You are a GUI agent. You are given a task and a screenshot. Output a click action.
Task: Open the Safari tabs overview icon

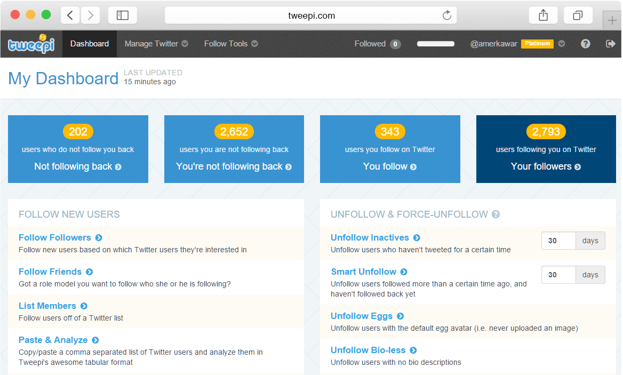(578, 15)
